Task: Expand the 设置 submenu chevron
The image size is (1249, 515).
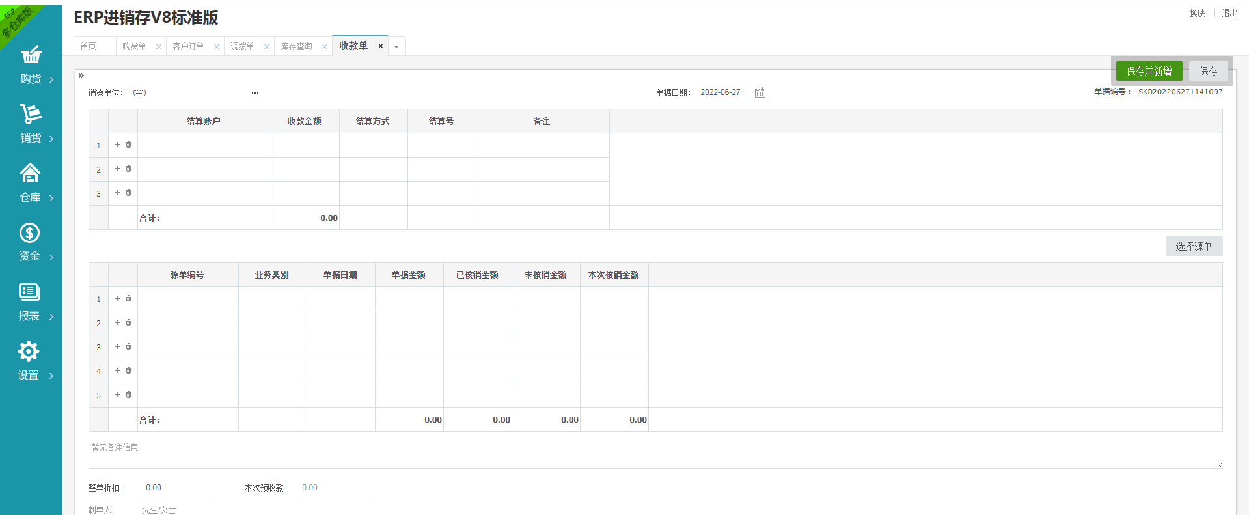Action: [51, 376]
